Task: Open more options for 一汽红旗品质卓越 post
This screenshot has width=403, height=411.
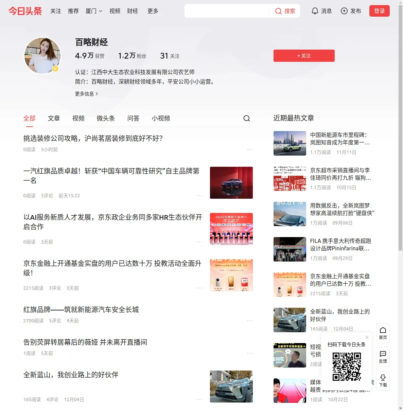Action: click(199, 196)
